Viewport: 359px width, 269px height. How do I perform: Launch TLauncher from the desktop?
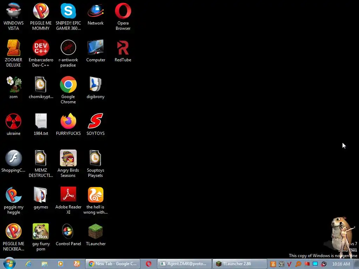[x=95, y=235]
